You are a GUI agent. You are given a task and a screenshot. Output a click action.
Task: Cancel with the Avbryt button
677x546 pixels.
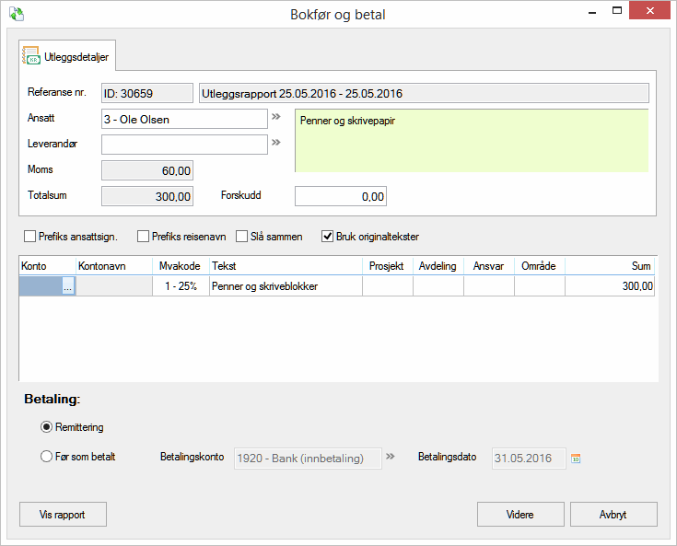click(x=613, y=515)
